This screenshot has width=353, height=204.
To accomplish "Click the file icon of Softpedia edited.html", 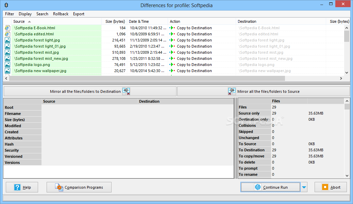I will 7,34.
